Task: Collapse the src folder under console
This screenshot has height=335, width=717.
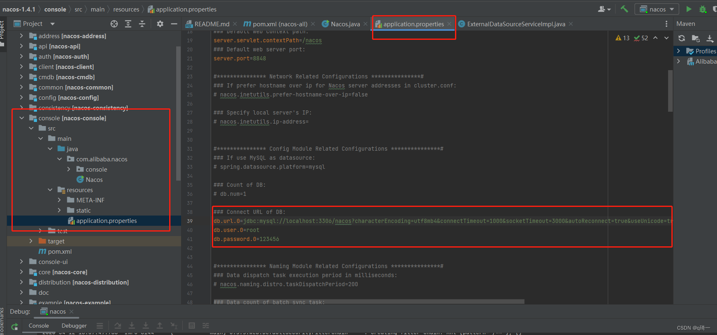Action: [x=31, y=128]
